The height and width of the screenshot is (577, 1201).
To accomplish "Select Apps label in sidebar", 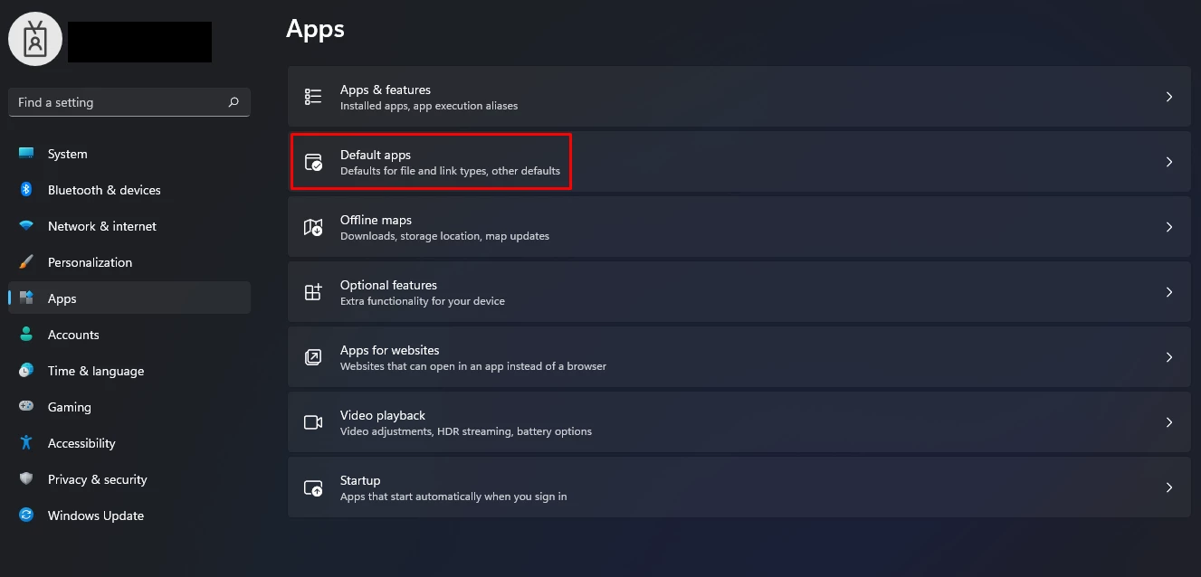I will (x=62, y=299).
